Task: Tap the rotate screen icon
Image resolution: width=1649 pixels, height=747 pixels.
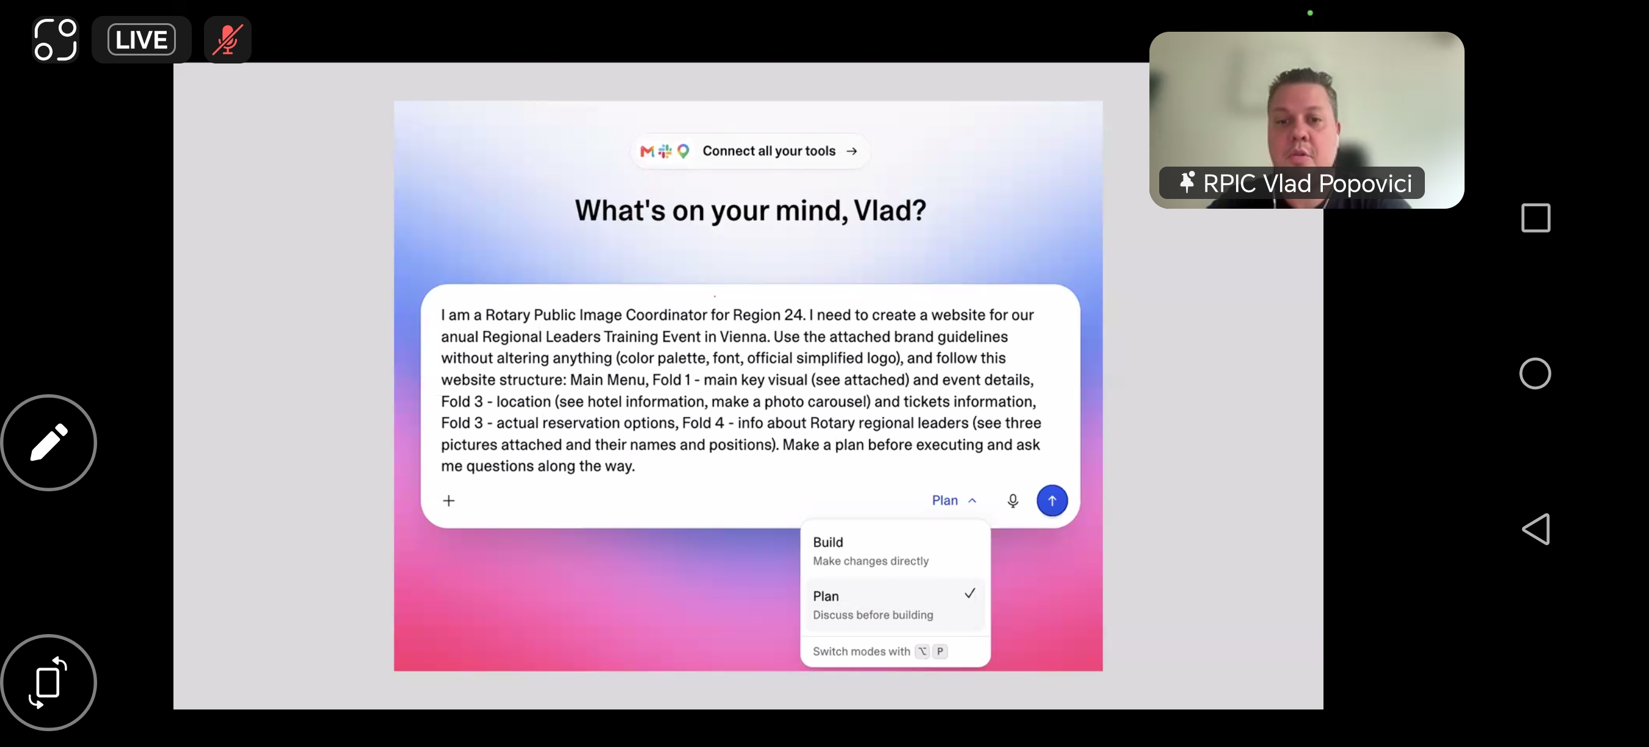Action: coord(49,682)
